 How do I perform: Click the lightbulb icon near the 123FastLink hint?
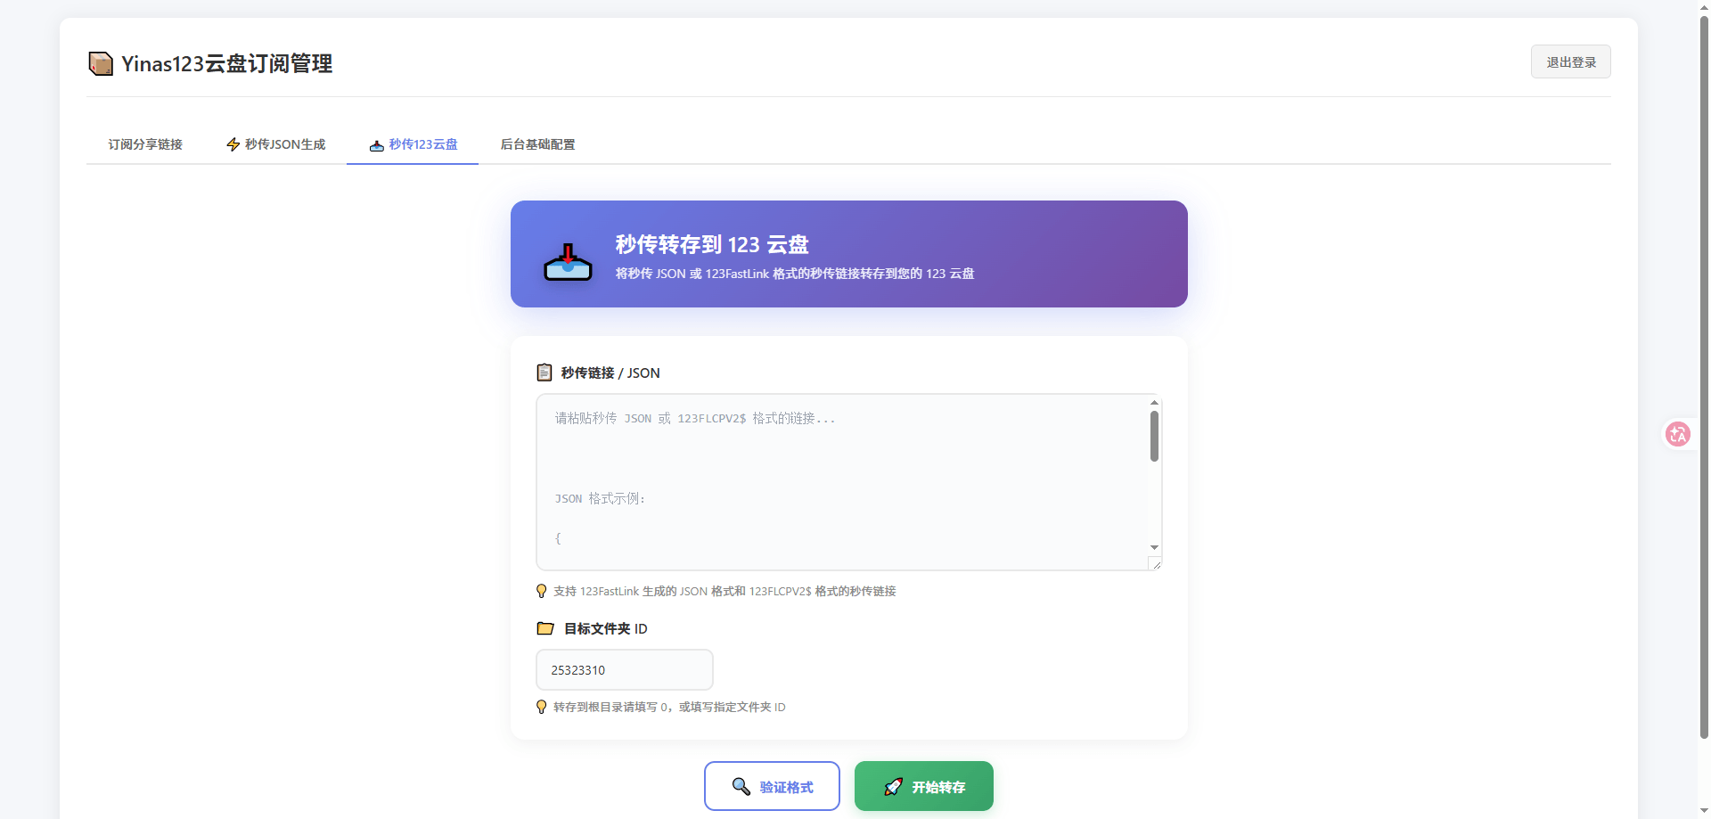[x=541, y=591]
